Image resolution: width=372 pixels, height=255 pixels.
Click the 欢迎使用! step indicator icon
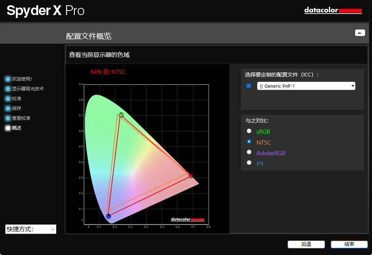pyautogui.click(x=8, y=79)
